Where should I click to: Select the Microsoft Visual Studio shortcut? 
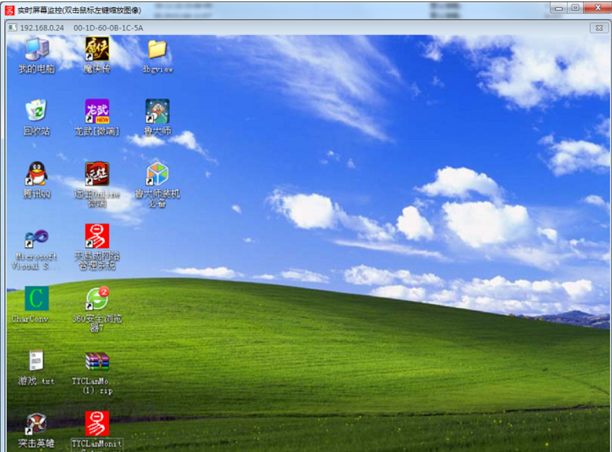tap(36, 249)
